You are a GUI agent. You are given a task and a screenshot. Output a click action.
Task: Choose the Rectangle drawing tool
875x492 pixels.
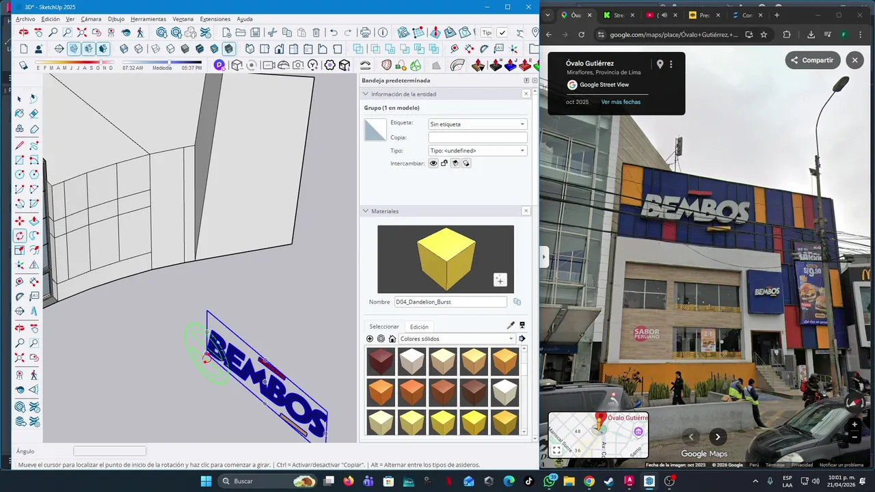pyautogui.click(x=20, y=160)
